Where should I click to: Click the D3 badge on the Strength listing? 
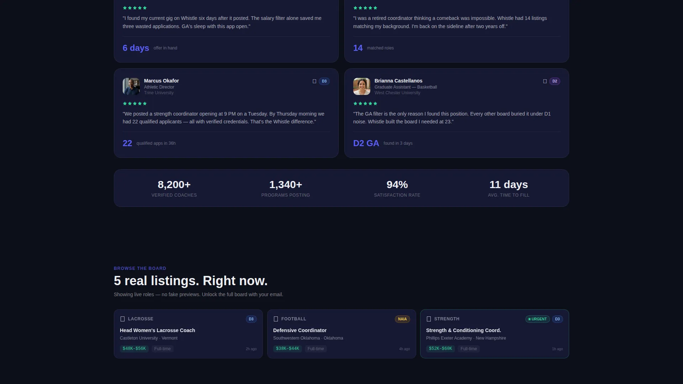click(557, 319)
